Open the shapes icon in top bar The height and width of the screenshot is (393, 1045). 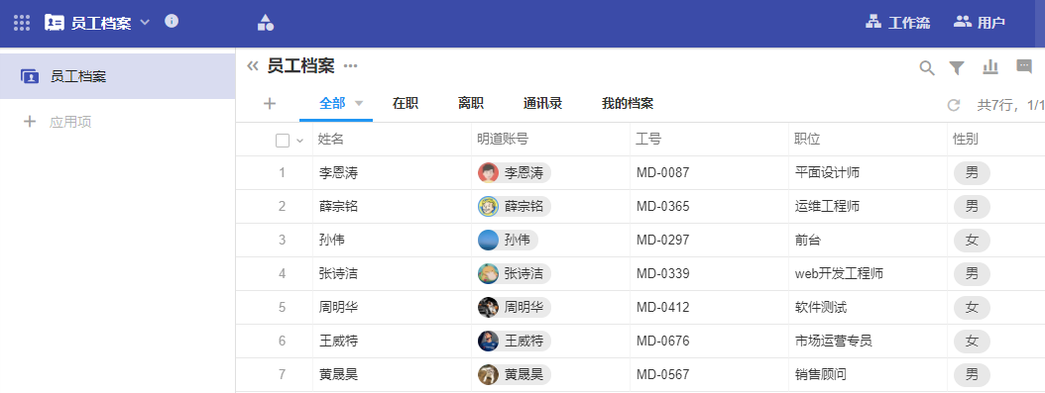[x=266, y=23]
